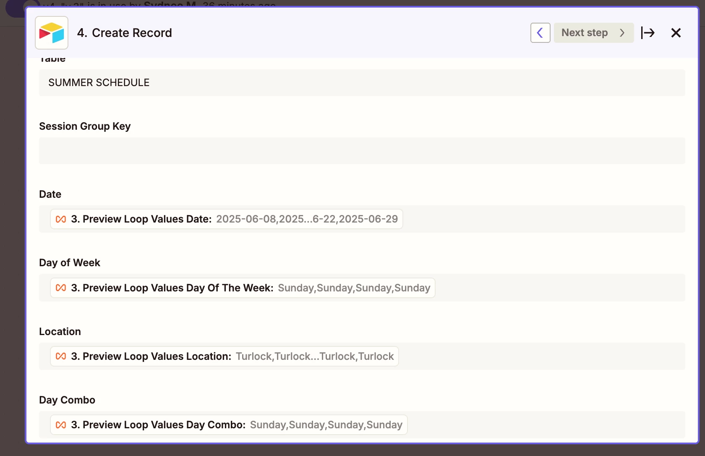The height and width of the screenshot is (456, 705).
Task: Select the Preview Loop Values Day Combo pill
Action: click(x=229, y=425)
